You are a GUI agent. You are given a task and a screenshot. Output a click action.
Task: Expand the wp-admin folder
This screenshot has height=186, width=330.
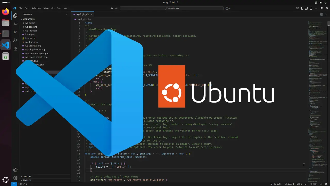[30, 23]
